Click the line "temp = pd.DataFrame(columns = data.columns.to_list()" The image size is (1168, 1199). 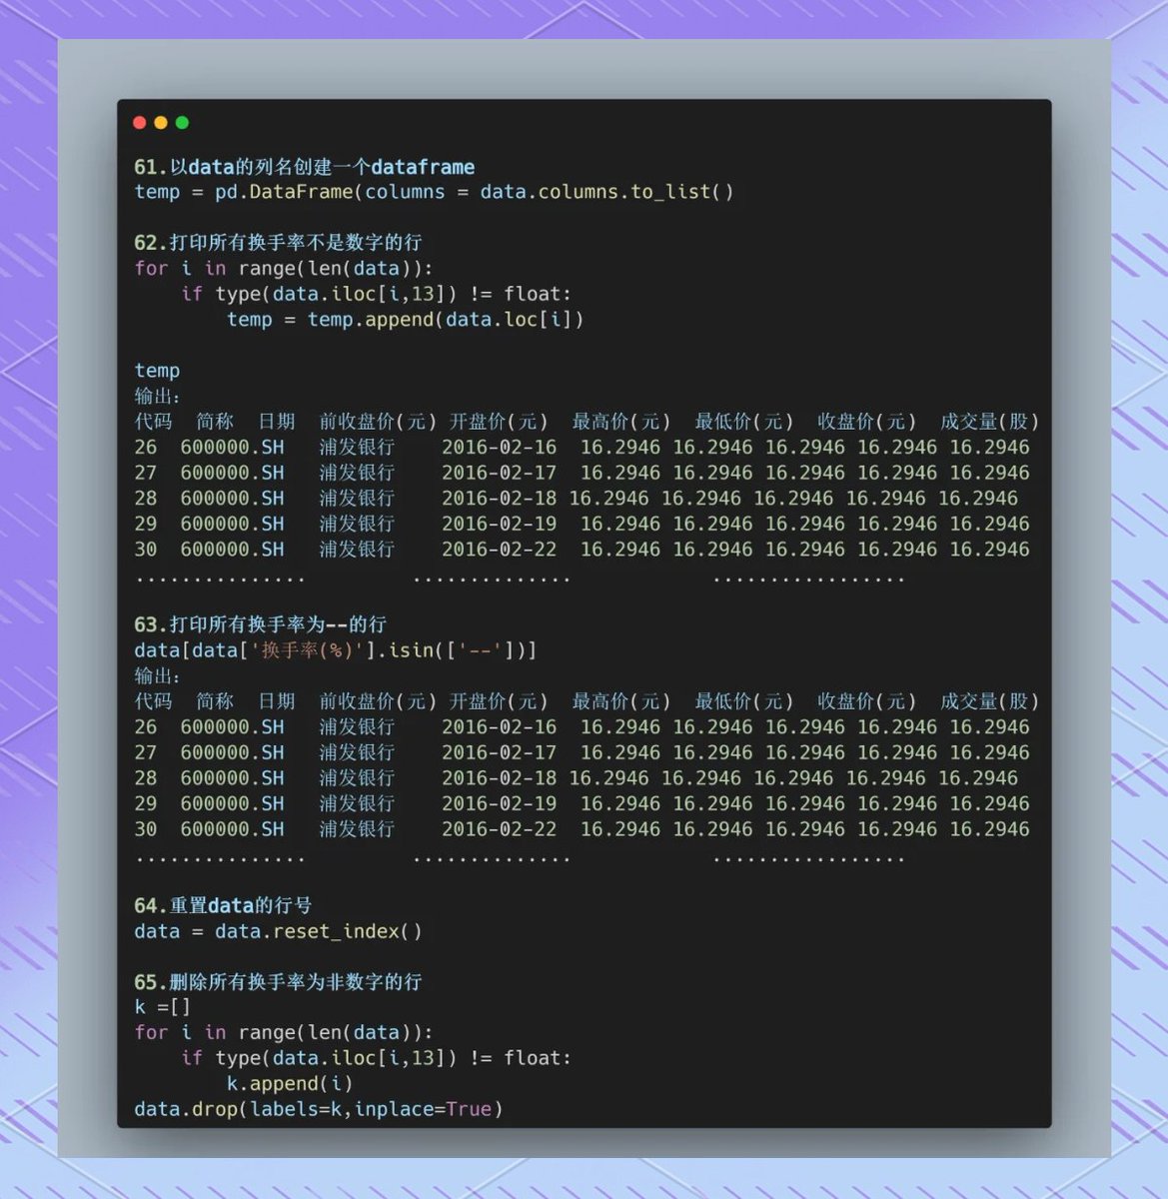[x=435, y=192]
